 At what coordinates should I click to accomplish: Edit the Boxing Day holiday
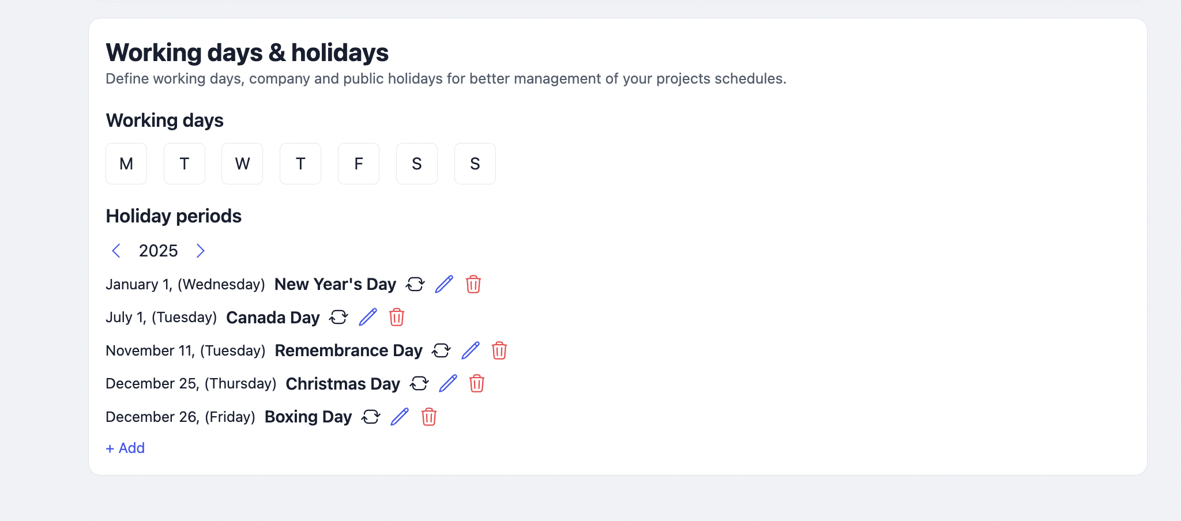(400, 417)
